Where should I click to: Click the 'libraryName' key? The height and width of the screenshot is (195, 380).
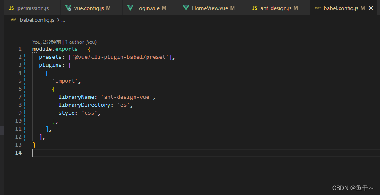pos(76,97)
